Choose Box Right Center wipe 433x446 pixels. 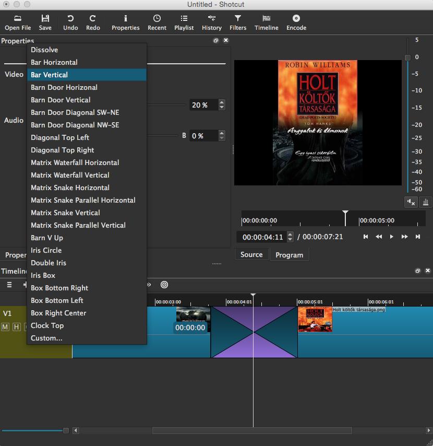point(87,313)
